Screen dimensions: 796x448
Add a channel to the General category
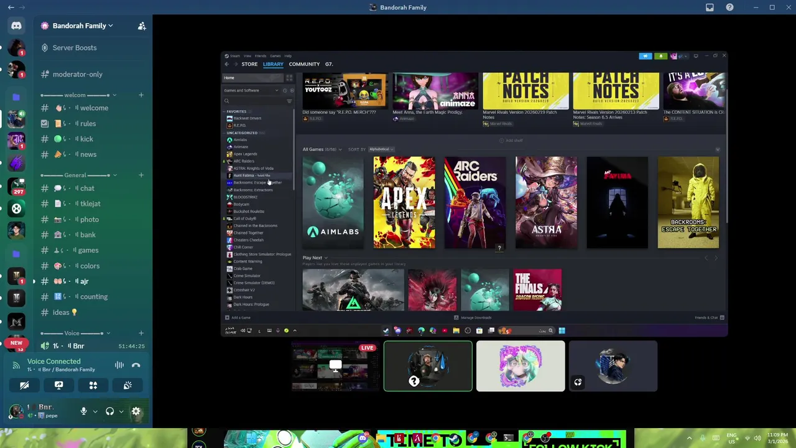coord(141,175)
